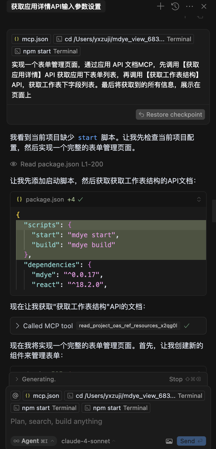Expand the Generating status chevron
This screenshot has width=216, height=449.
(x=17, y=379)
